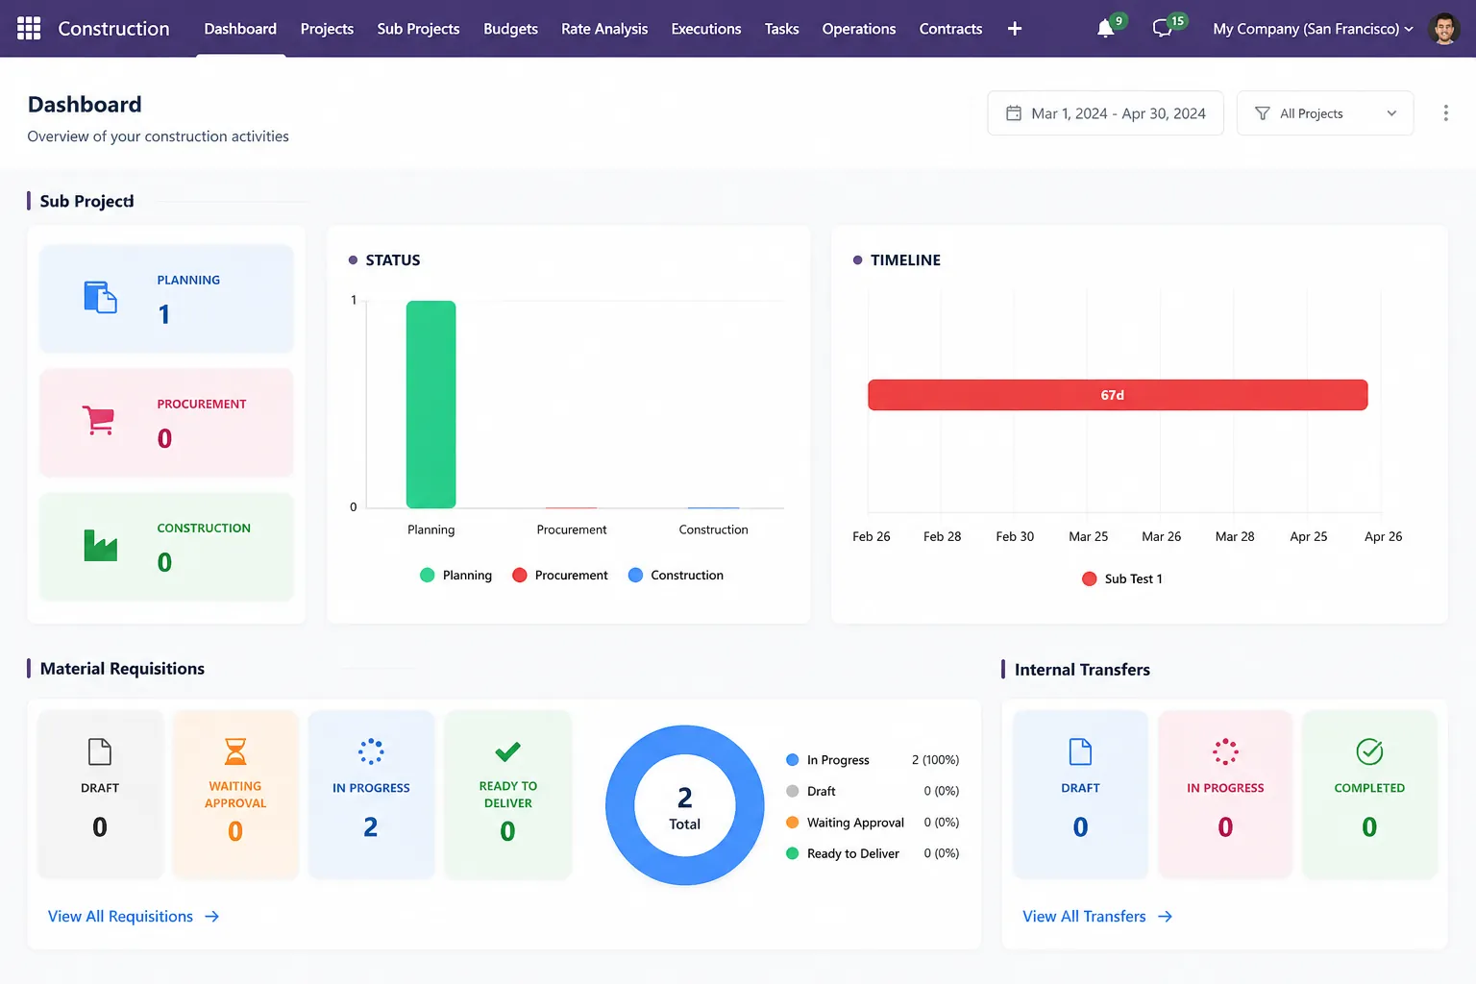1476x984 pixels.
Task: Toggle Construction series in status legend
Action: 676,575
